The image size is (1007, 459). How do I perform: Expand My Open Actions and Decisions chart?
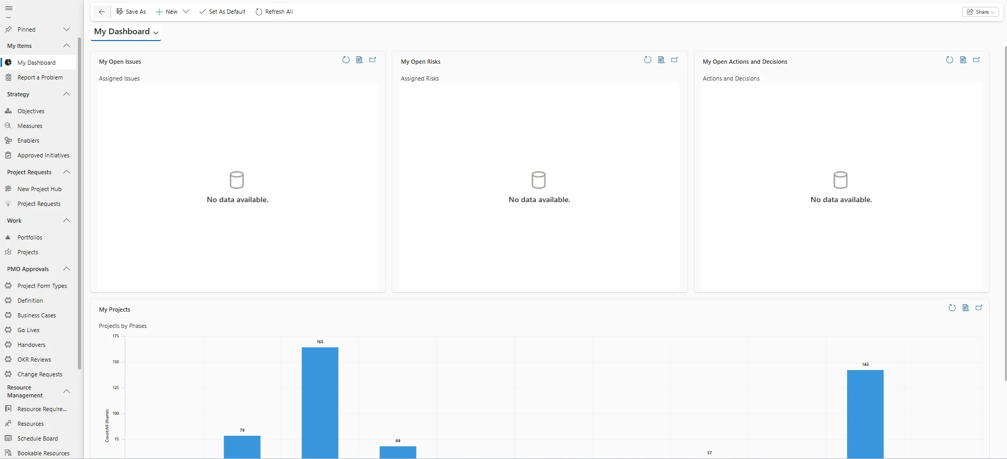tap(976, 60)
